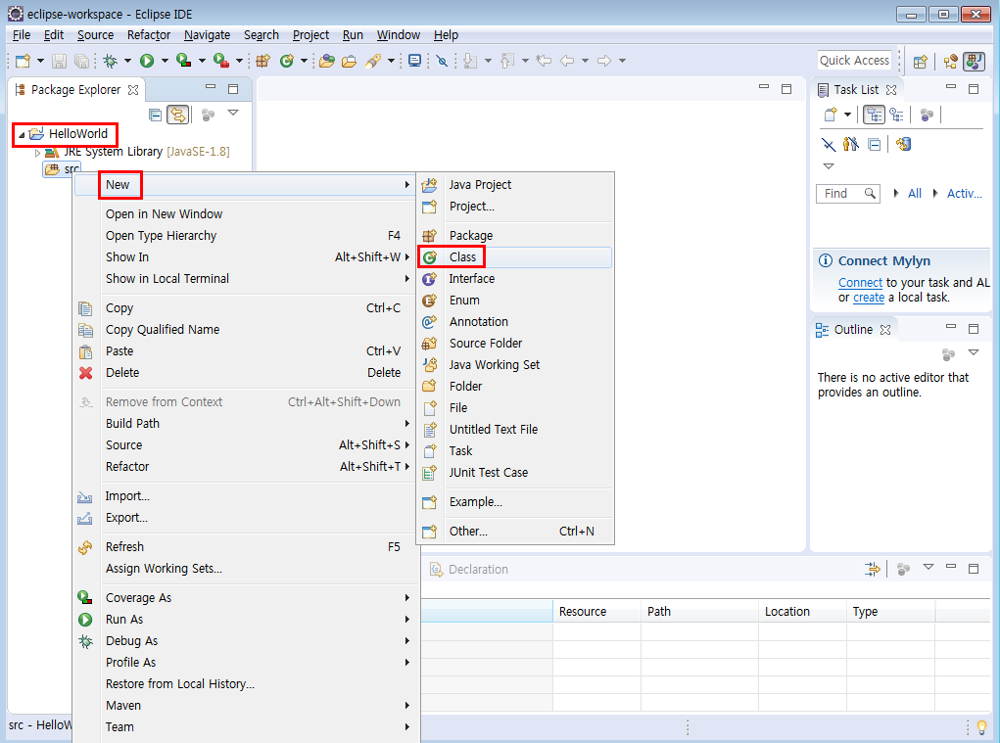Click the Synchronize Changed icon in Task List
Image resolution: width=1000 pixels, height=743 pixels.
(903, 145)
